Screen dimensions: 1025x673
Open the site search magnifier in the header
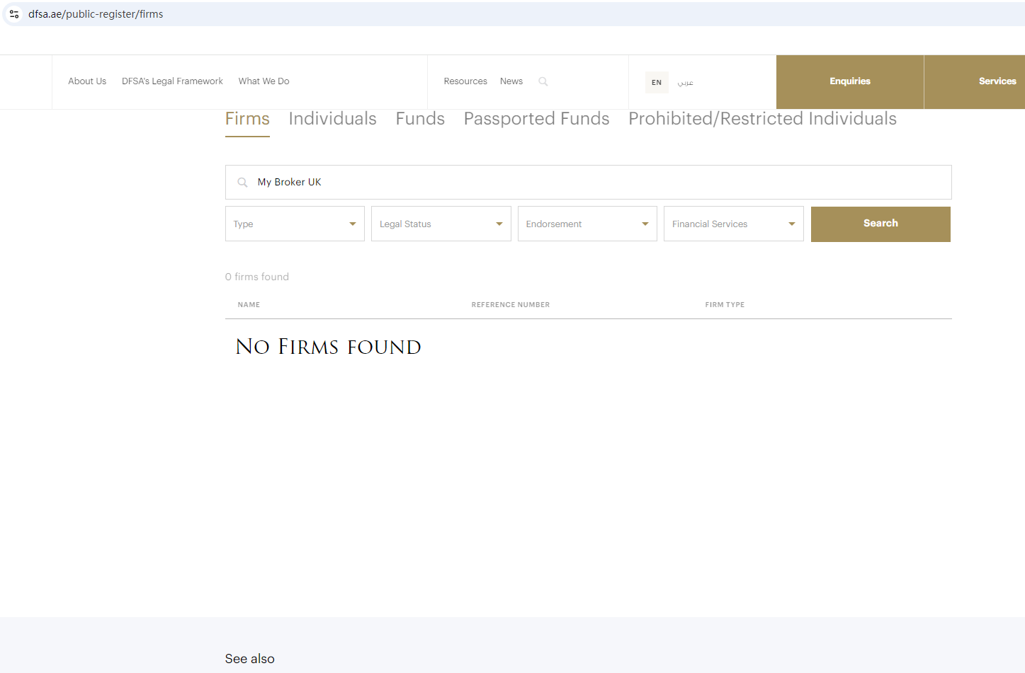[543, 81]
